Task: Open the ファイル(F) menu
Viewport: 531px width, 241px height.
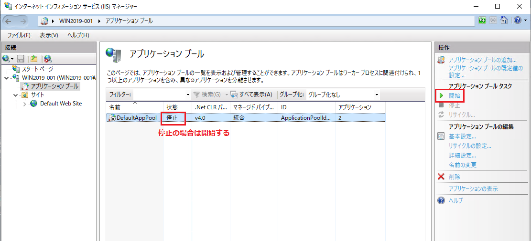Action: [x=19, y=35]
